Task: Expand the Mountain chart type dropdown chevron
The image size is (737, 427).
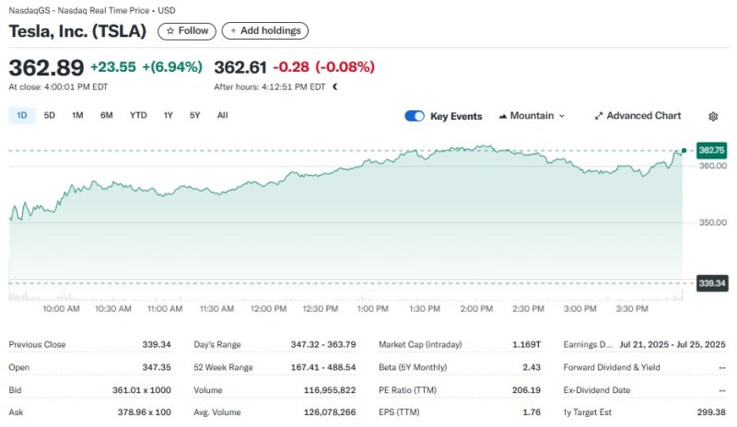Action: click(561, 116)
